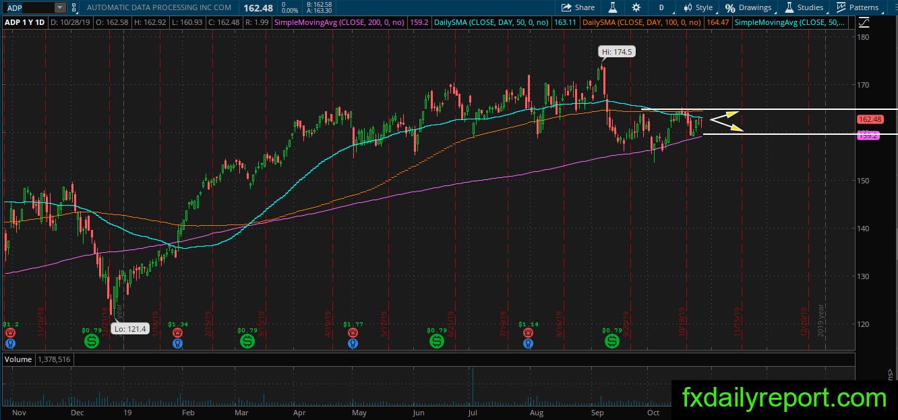Image resolution: width=898 pixels, height=420 pixels.
Task: Open the Patterns menu
Action: coord(858,7)
